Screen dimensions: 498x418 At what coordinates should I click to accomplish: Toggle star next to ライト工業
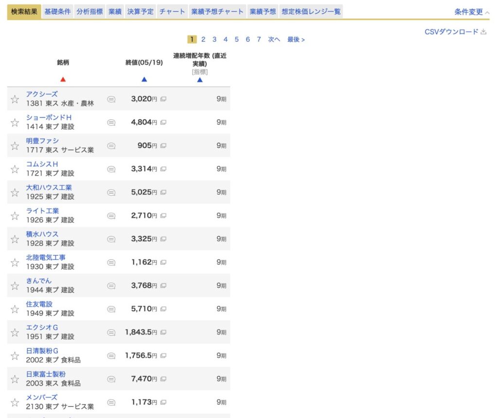tap(15, 216)
